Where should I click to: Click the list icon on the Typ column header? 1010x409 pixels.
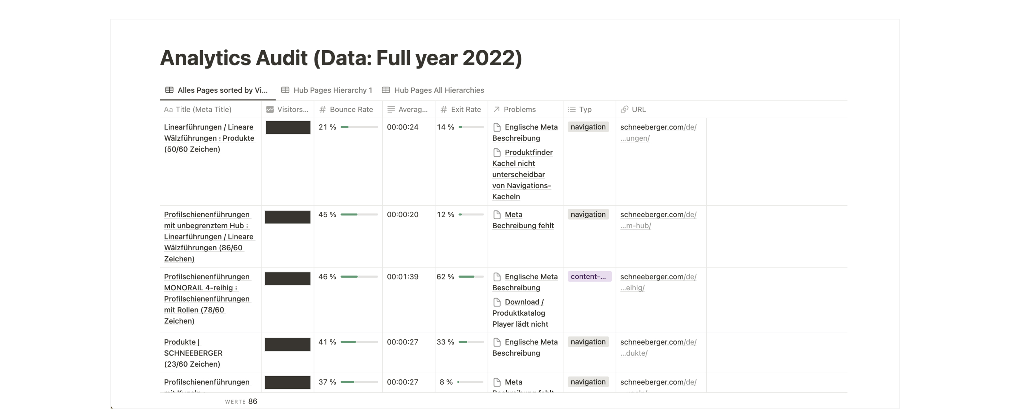572,109
